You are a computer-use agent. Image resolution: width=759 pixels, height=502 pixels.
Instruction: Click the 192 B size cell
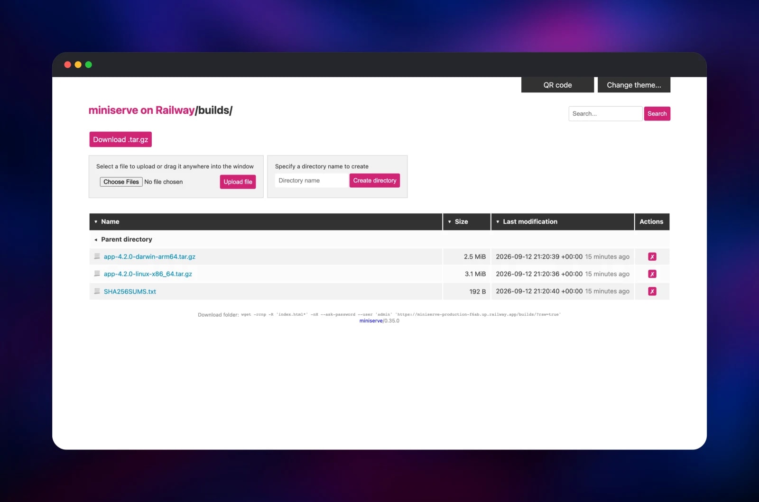tap(467, 292)
